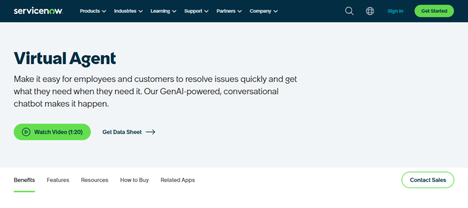
Task: Go to the How to Buy tab
Action: click(134, 180)
